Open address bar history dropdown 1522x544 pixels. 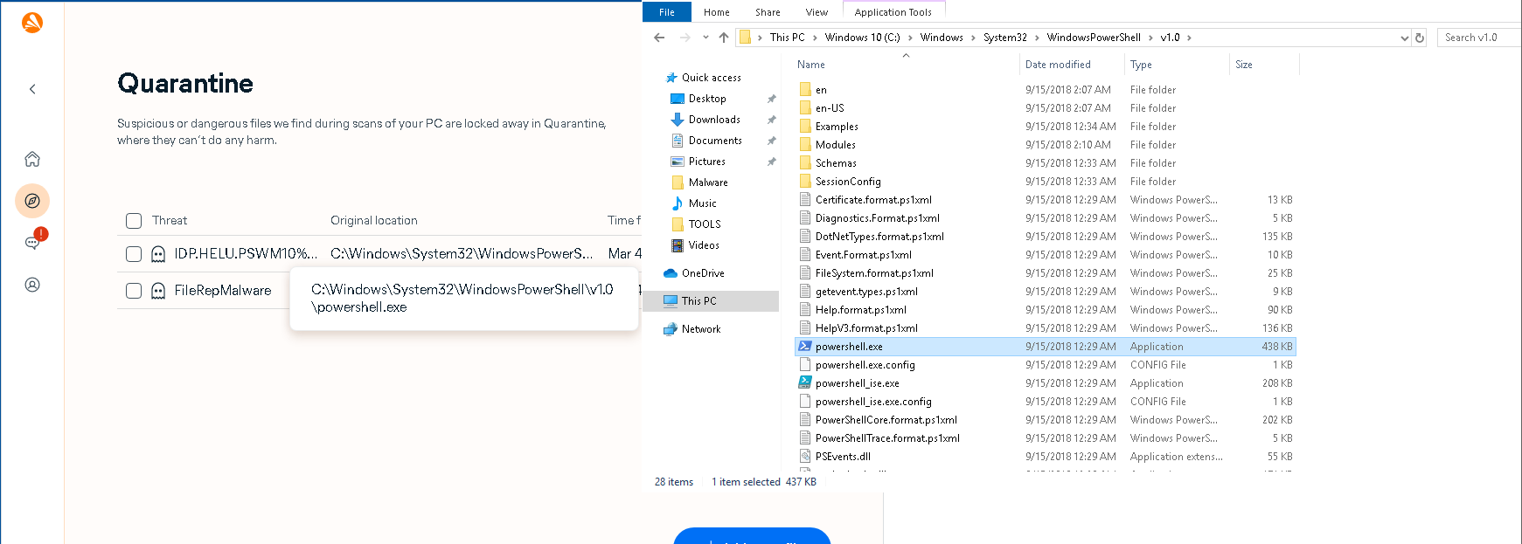1404,38
